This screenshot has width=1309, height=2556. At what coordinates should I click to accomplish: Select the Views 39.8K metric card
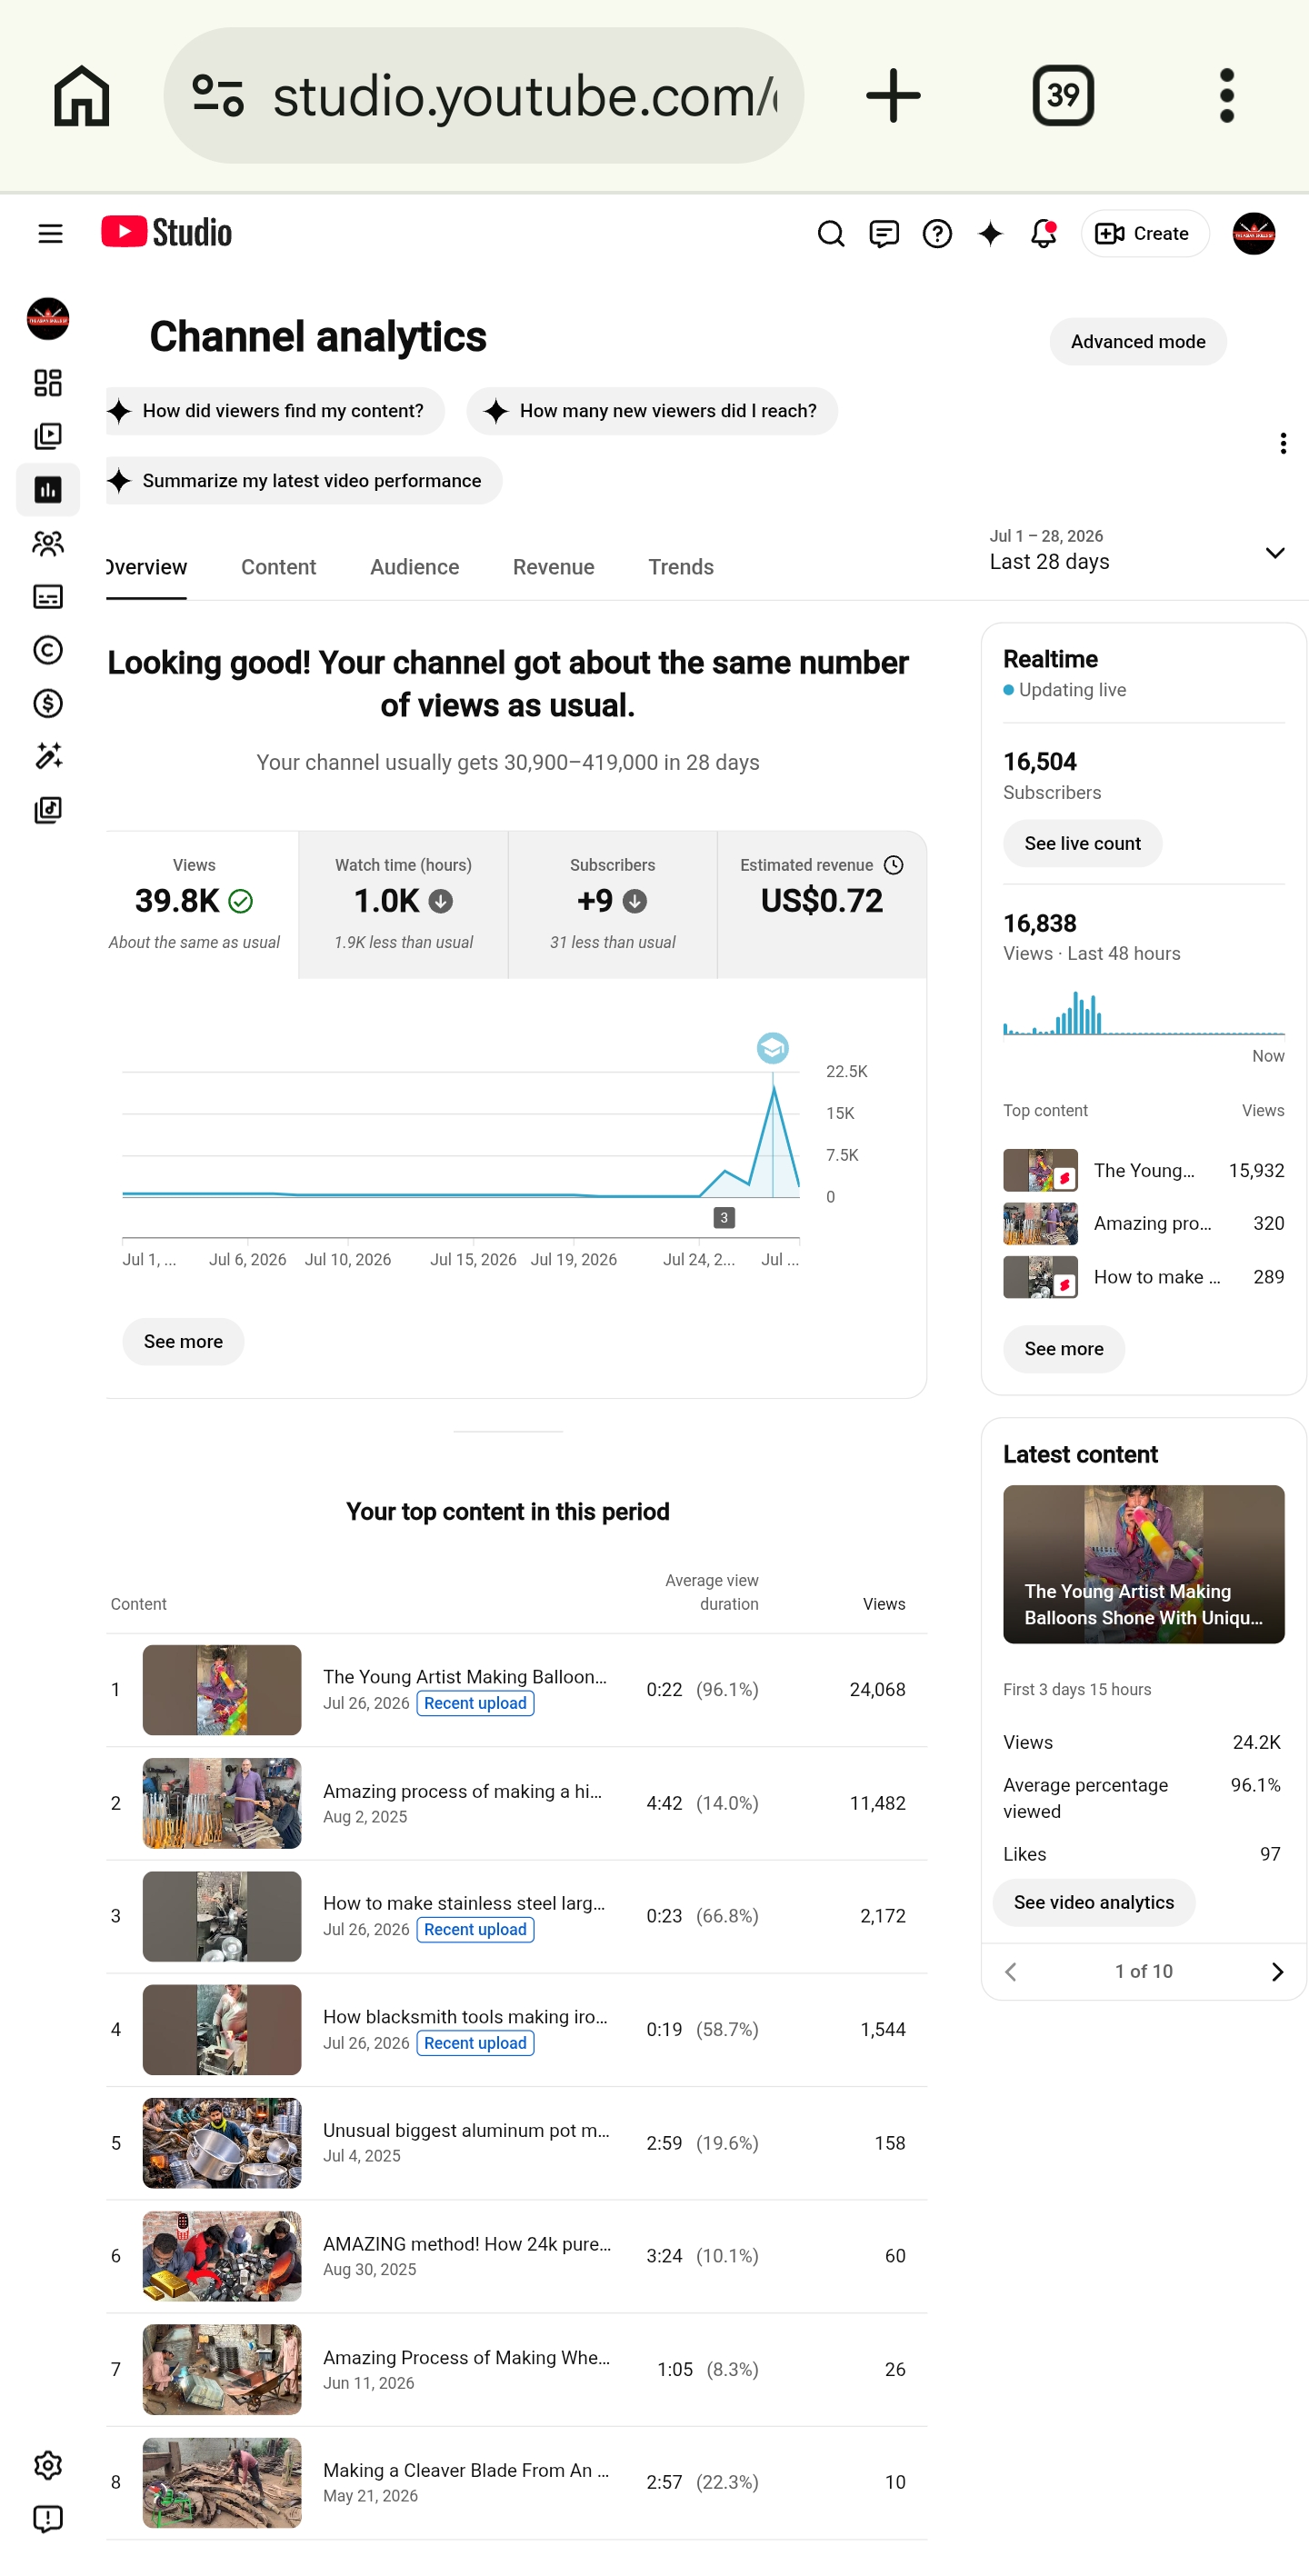202,905
